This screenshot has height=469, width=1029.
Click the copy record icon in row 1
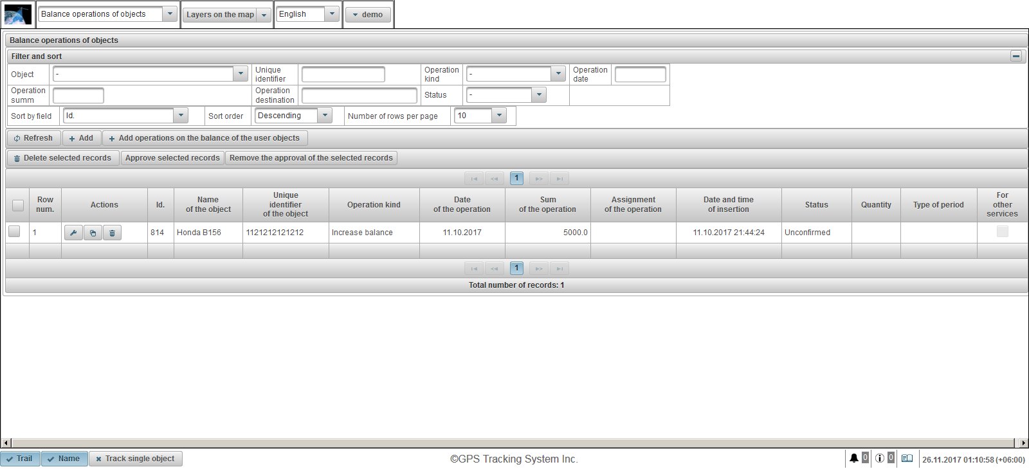(93, 233)
